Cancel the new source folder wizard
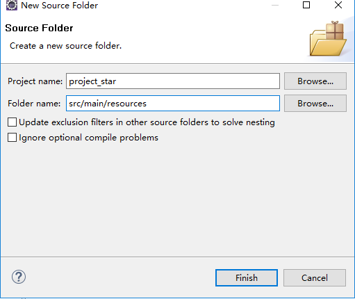Screen dimensions: 355x299 tap(315, 277)
